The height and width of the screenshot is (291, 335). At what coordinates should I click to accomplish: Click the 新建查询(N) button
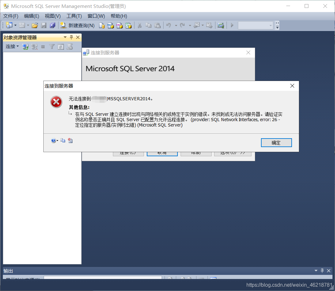tap(77, 25)
